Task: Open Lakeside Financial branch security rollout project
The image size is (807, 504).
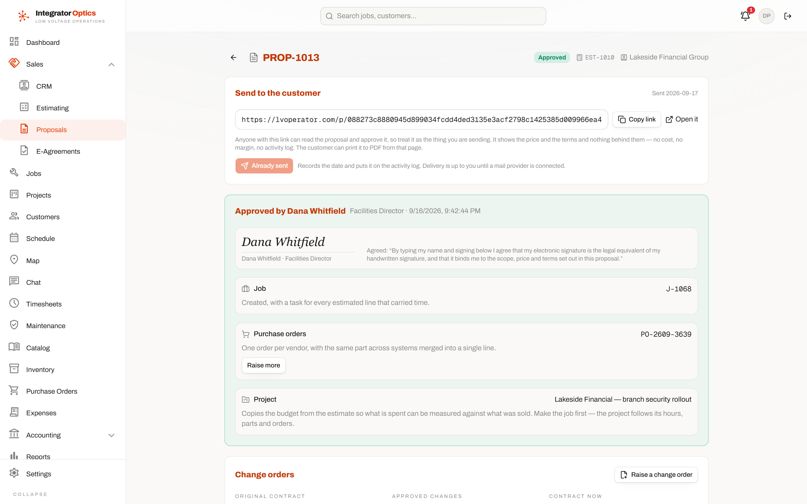Action: 623,399
